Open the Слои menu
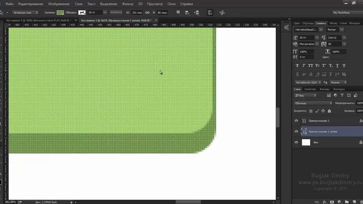The height and width of the screenshot is (204, 363). (x=78, y=4)
